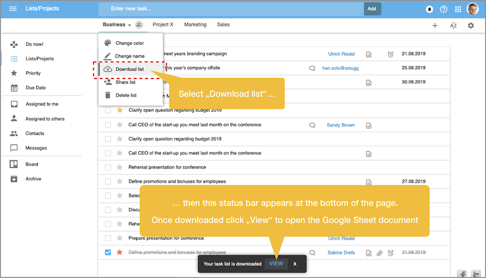Check Prepare presentation for conference task
Image resolution: width=486 pixels, height=278 pixels.
click(108, 239)
